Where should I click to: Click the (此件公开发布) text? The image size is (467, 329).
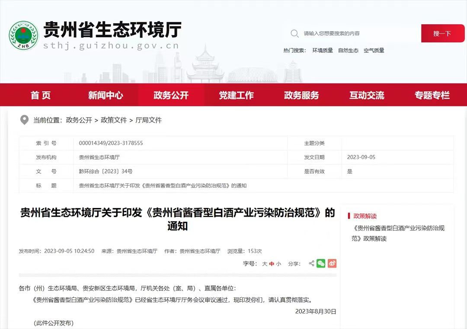(x=53, y=323)
